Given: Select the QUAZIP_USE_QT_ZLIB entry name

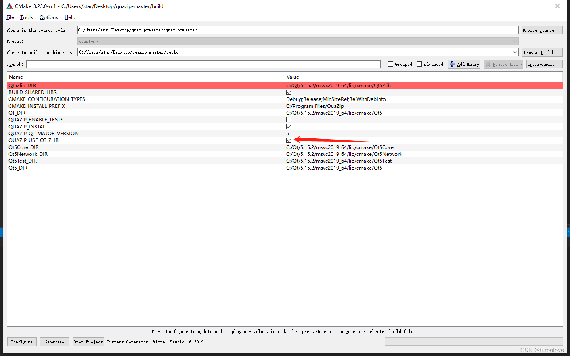Looking at the screenshot, I should pyautogui.click(x=34, y=140).
